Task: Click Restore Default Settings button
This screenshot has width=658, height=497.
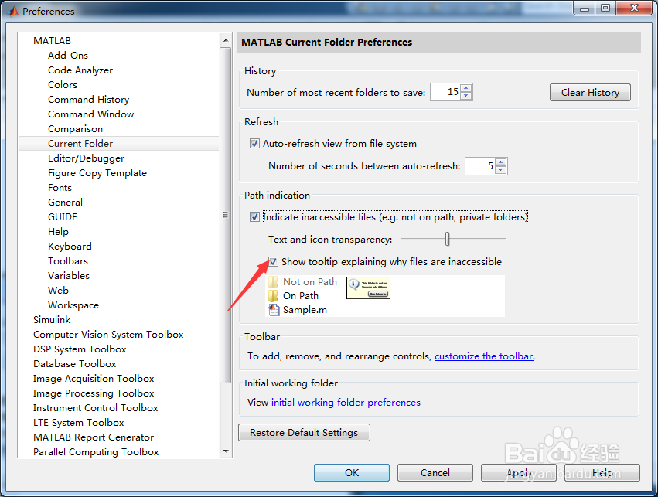Action: (x=304, y=432)
